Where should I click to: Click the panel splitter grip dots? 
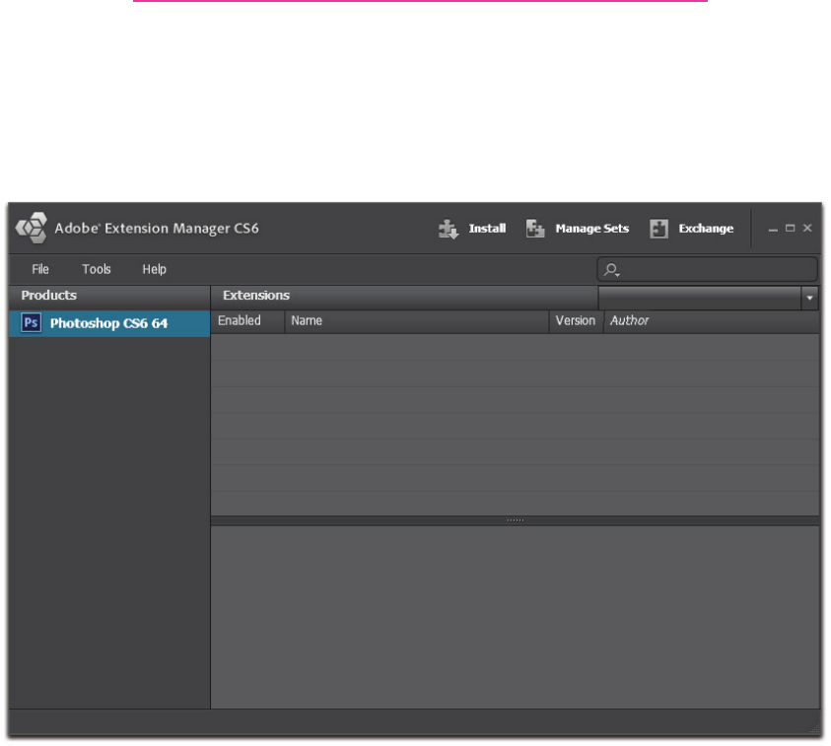[516, 520]
